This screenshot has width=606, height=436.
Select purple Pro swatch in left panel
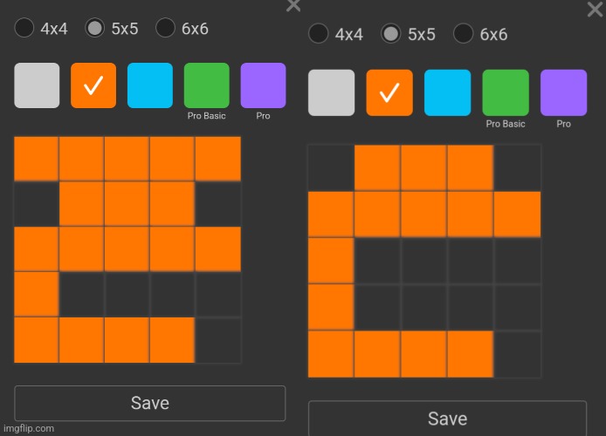click(x=263, y=85)
